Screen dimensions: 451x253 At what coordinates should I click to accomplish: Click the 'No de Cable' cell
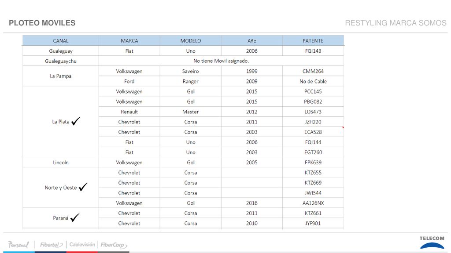(313, 81)
